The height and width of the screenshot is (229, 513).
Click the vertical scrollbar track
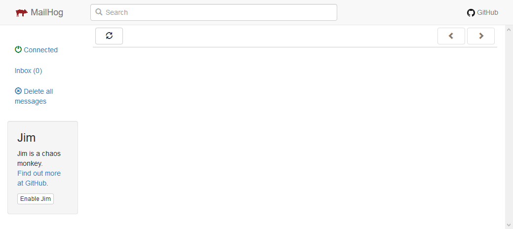tap(509, 127)
